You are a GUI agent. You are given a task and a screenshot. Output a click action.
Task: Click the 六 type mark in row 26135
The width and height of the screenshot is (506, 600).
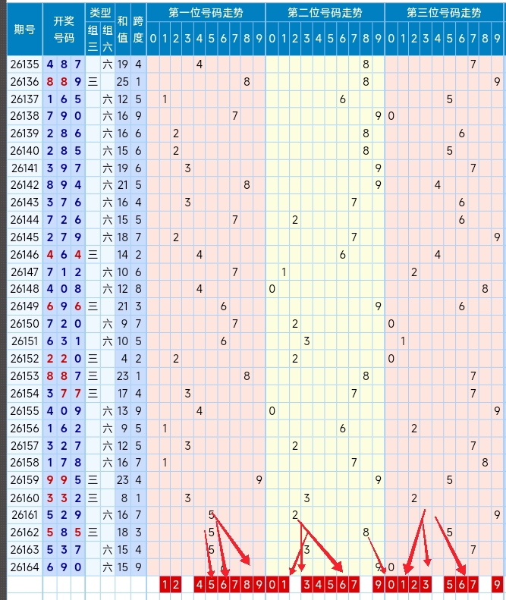pyautogui.click(x=108, y=64)
